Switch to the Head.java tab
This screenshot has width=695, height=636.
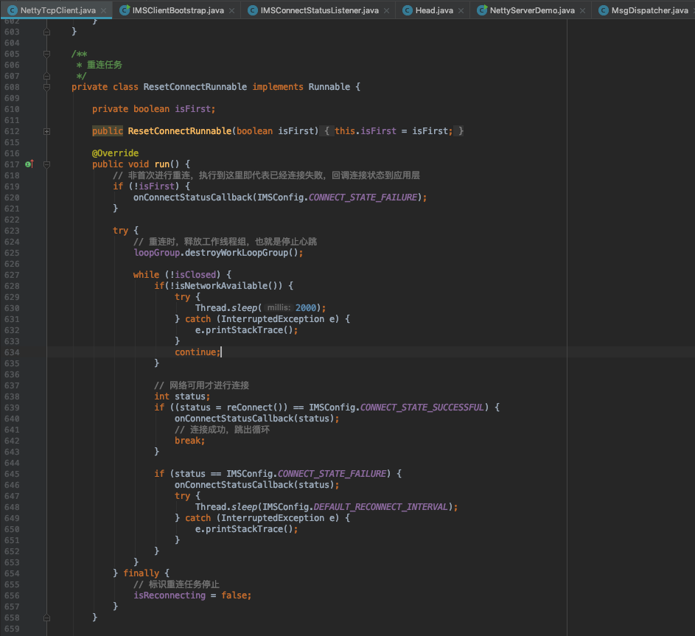coord(433,10)
